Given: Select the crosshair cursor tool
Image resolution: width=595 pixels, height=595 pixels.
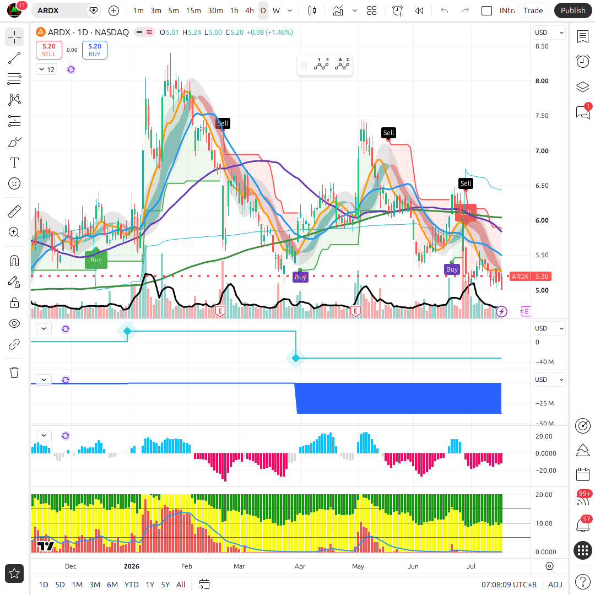Looking at the screenshot, I should 14,37.
